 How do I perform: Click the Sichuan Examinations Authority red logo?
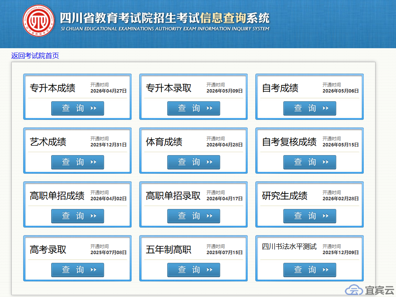tap(38, 20)
